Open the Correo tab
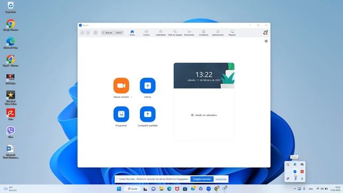 (146, 33)
